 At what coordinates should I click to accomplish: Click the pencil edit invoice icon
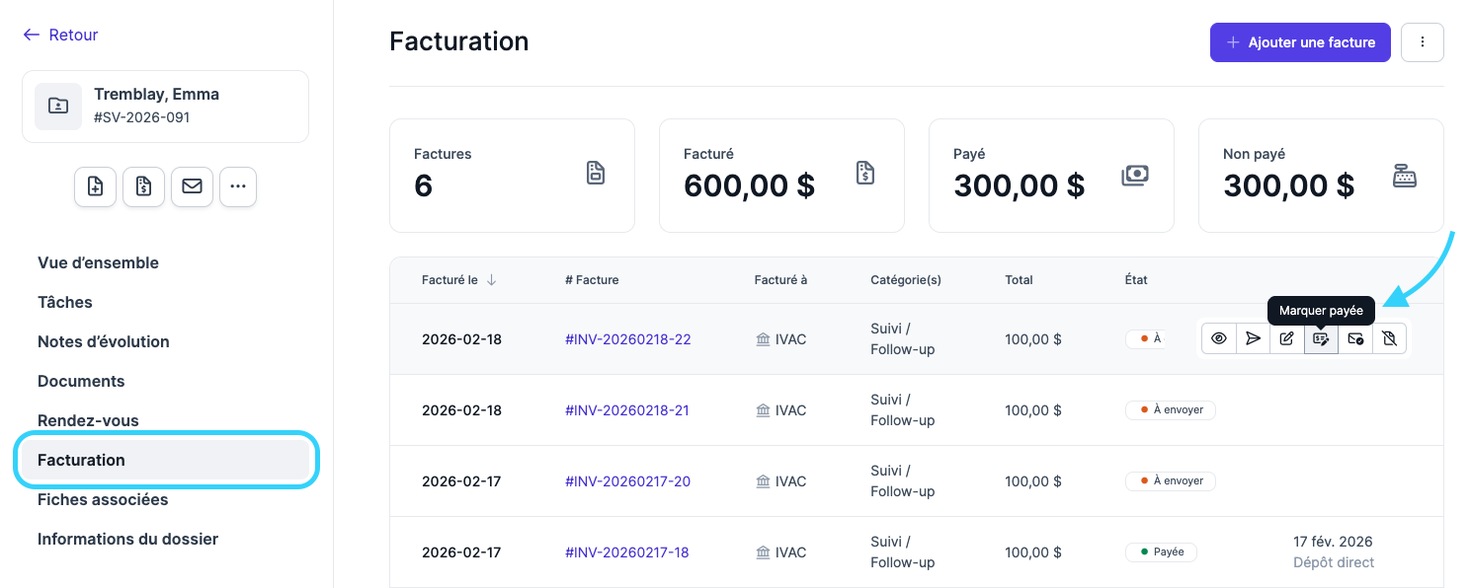point(1286,338)
